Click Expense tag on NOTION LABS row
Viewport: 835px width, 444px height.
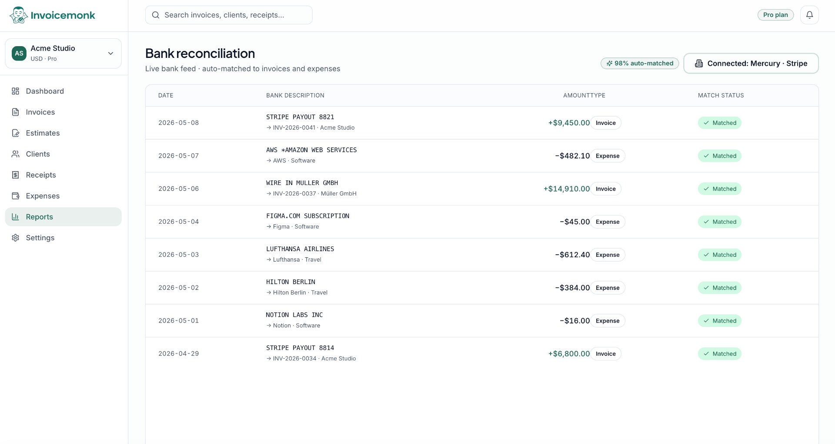point(608,321)
